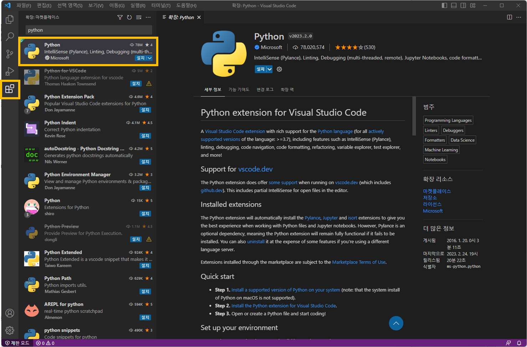Switch to the 변경 로그 tab
This screenshot has width=527, height=347.
[x=265, y=90]
